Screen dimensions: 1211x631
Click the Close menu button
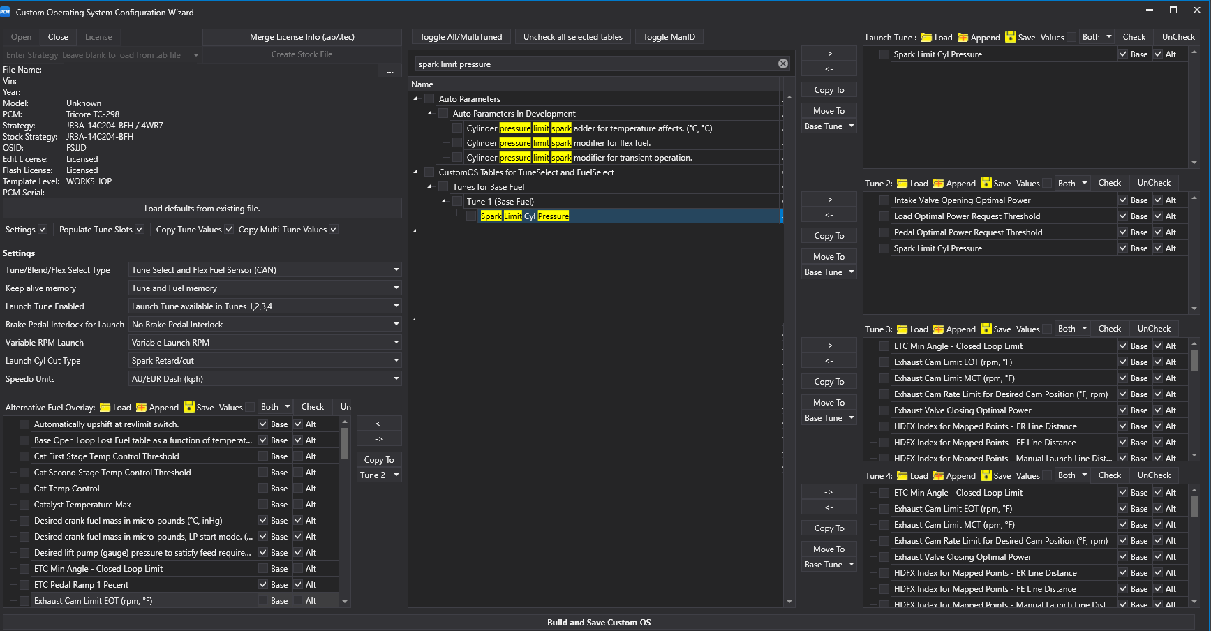point(58,37)
